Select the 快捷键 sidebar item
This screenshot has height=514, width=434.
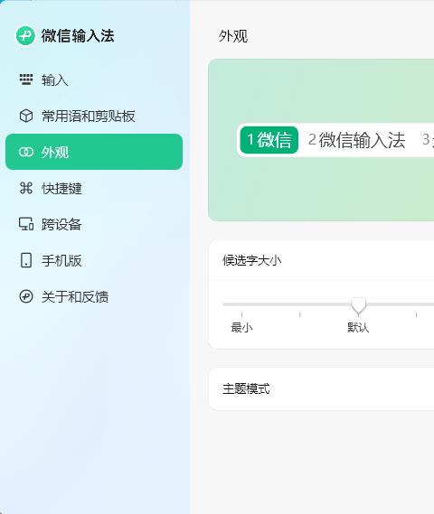point(94,188)
